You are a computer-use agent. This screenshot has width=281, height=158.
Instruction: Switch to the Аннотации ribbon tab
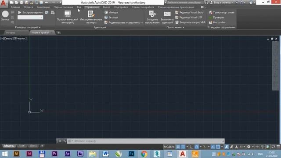[43, 7]
